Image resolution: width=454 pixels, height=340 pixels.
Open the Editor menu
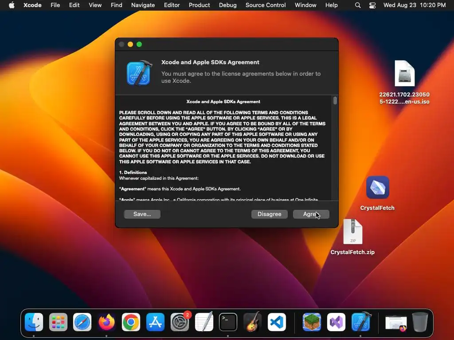(172, 5)
